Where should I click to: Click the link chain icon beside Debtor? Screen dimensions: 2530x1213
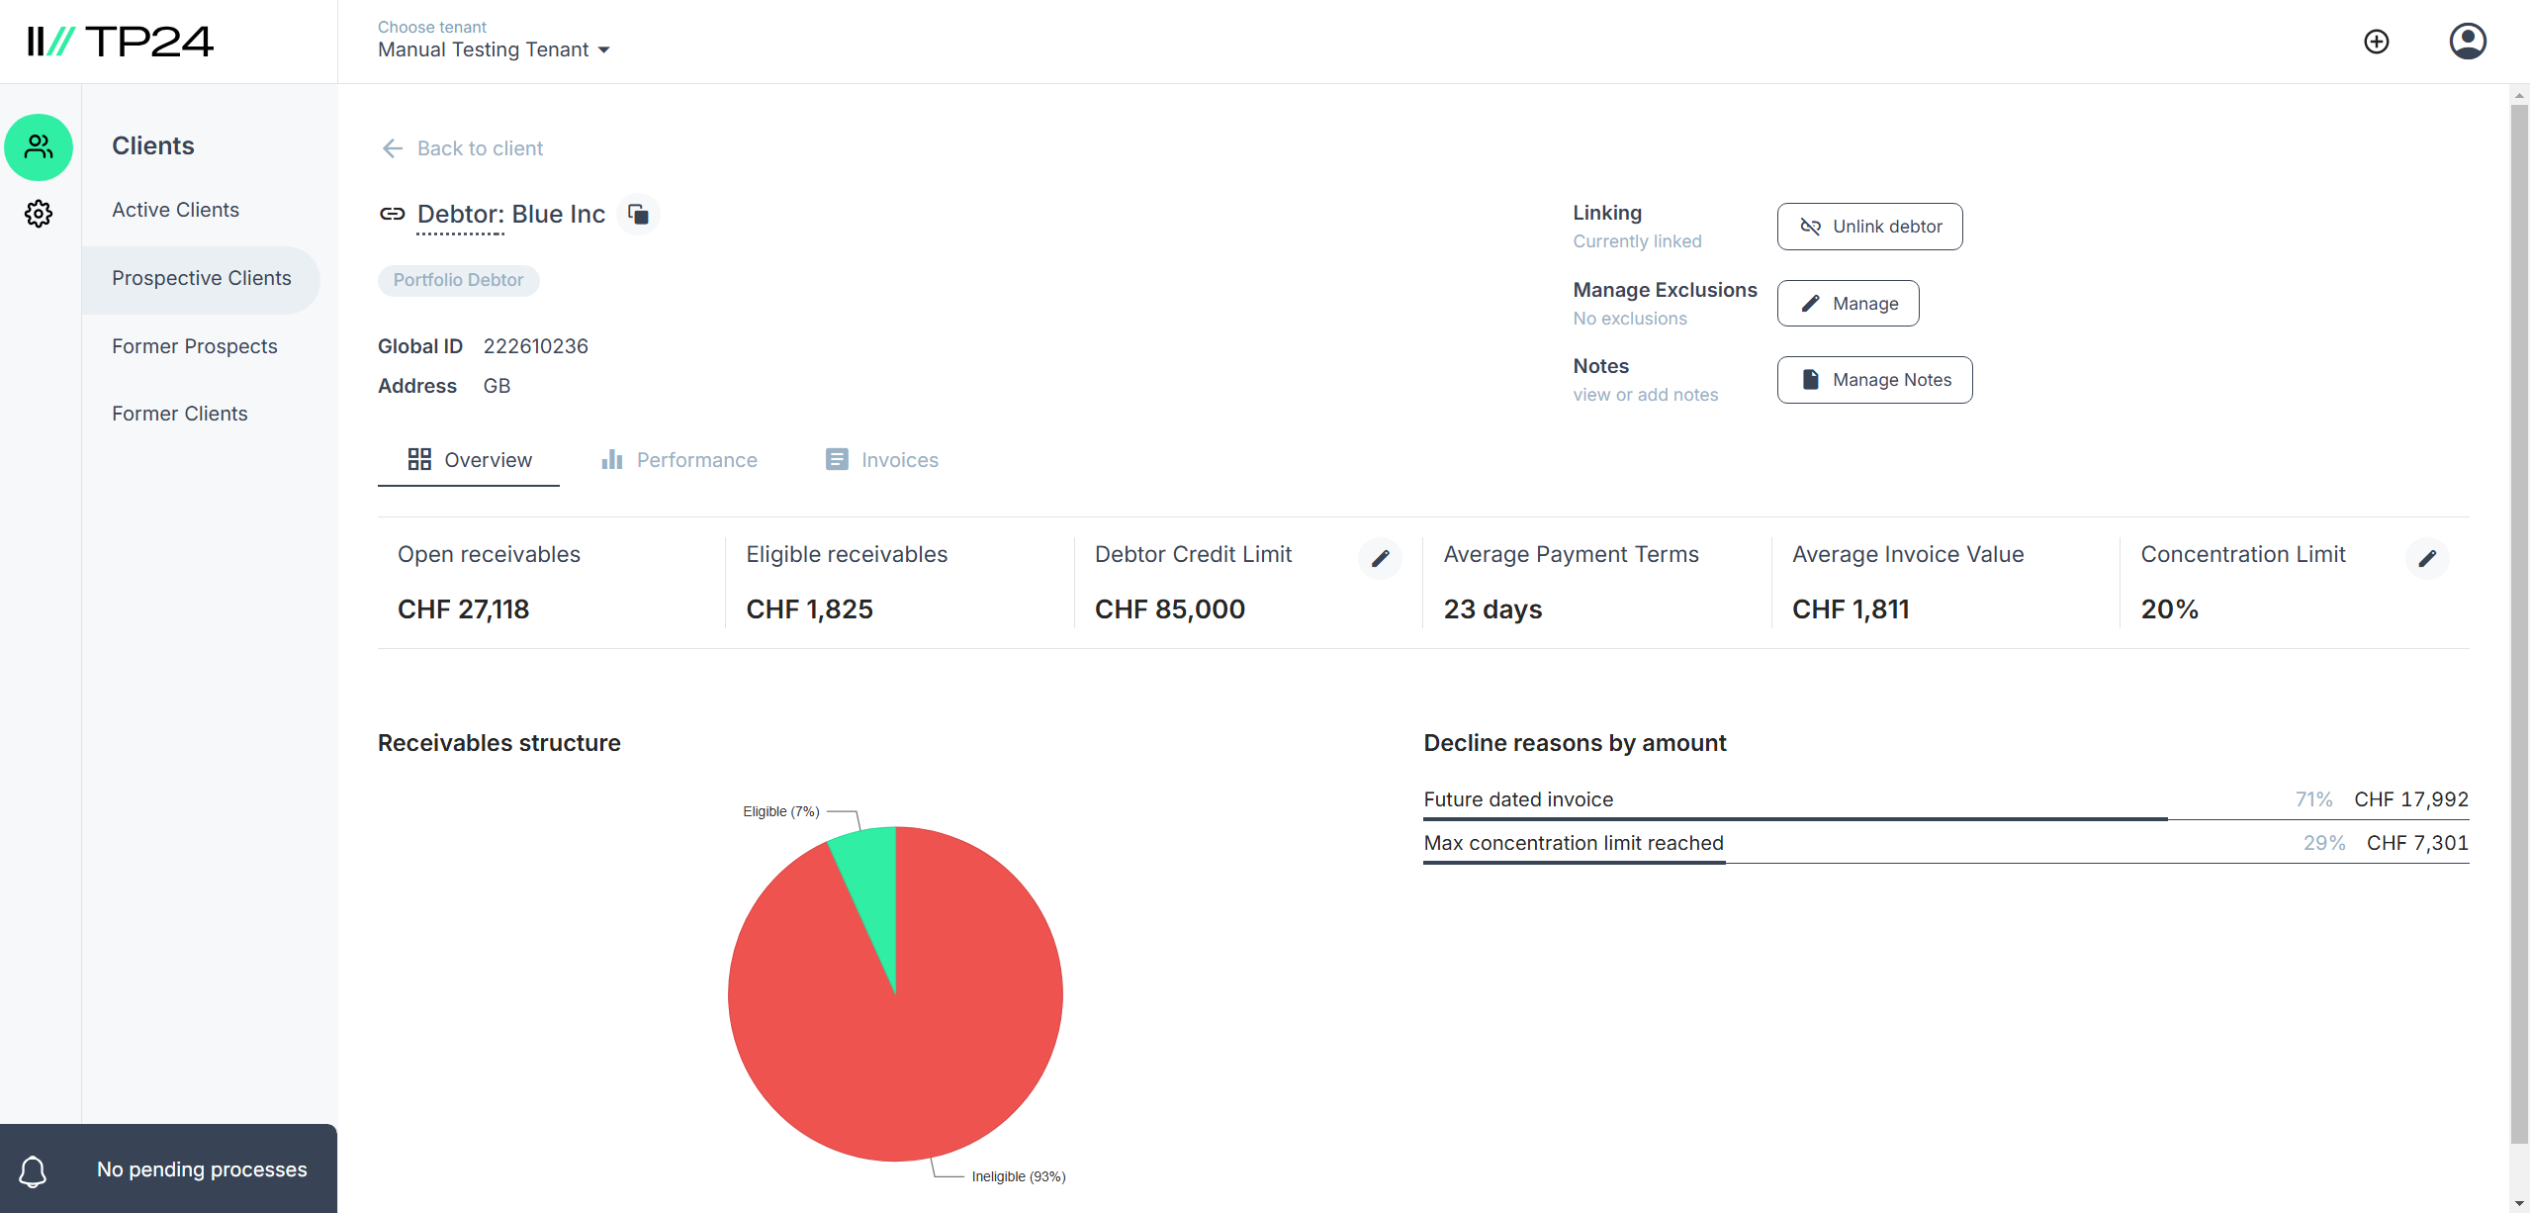tap(392, 214)
